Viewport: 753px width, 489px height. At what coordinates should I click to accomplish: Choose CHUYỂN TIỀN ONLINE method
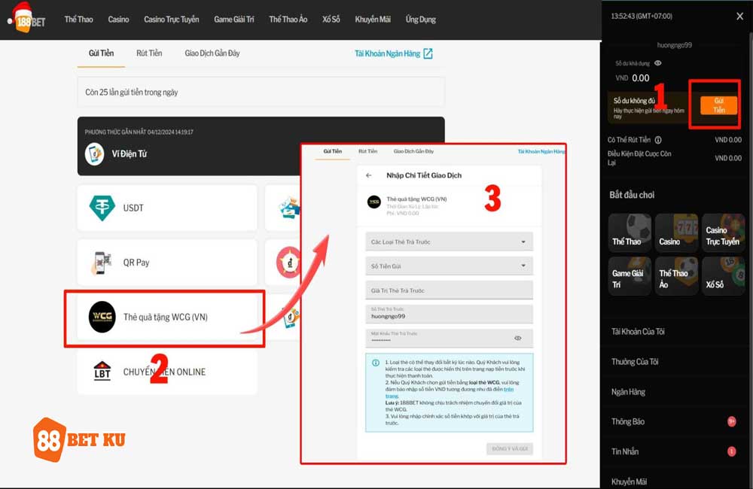(167, 372)
